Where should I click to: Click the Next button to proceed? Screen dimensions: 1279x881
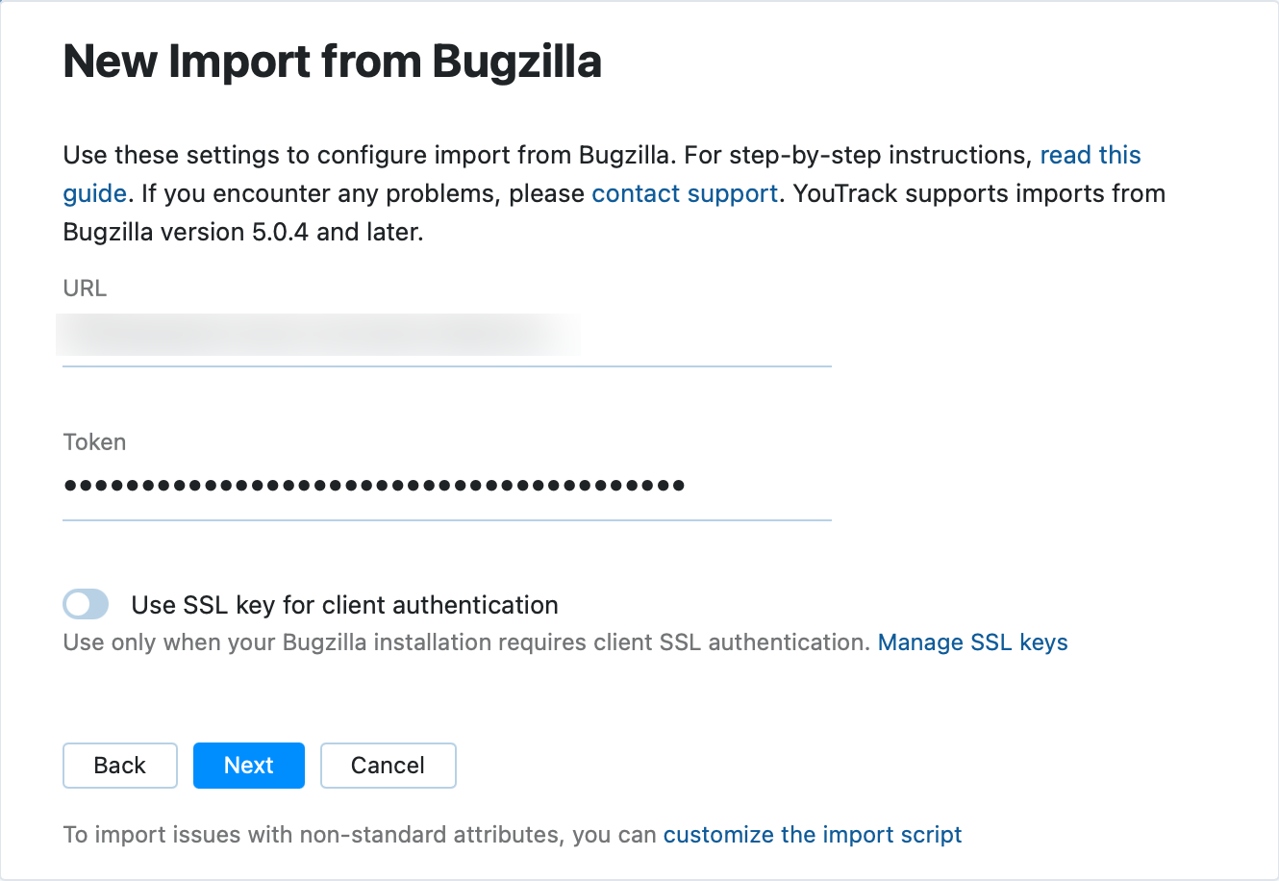click(248, 766)
